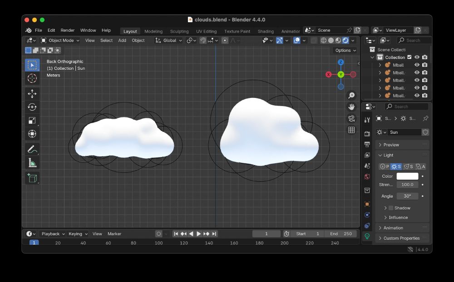Click the Angle field showing 30°
This screenshot has height=282, width=454.
(407, 196)
